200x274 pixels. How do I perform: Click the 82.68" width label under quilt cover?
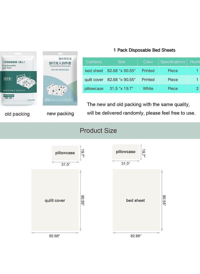click(54, 236)
